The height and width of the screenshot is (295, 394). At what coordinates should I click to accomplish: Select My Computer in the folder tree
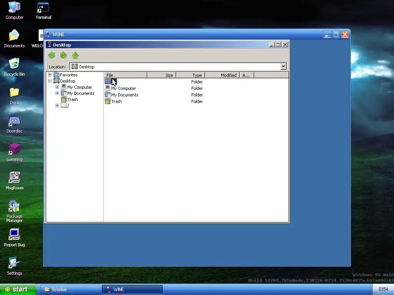tap(79, 87)
